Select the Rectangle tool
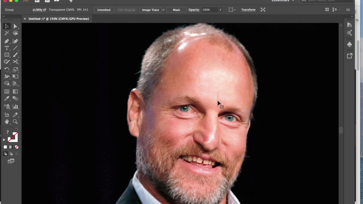 [x=7, y=55]
